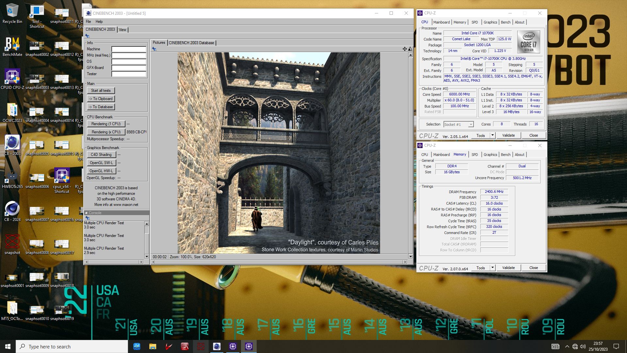Click Start all tests button

click(101, 91)
